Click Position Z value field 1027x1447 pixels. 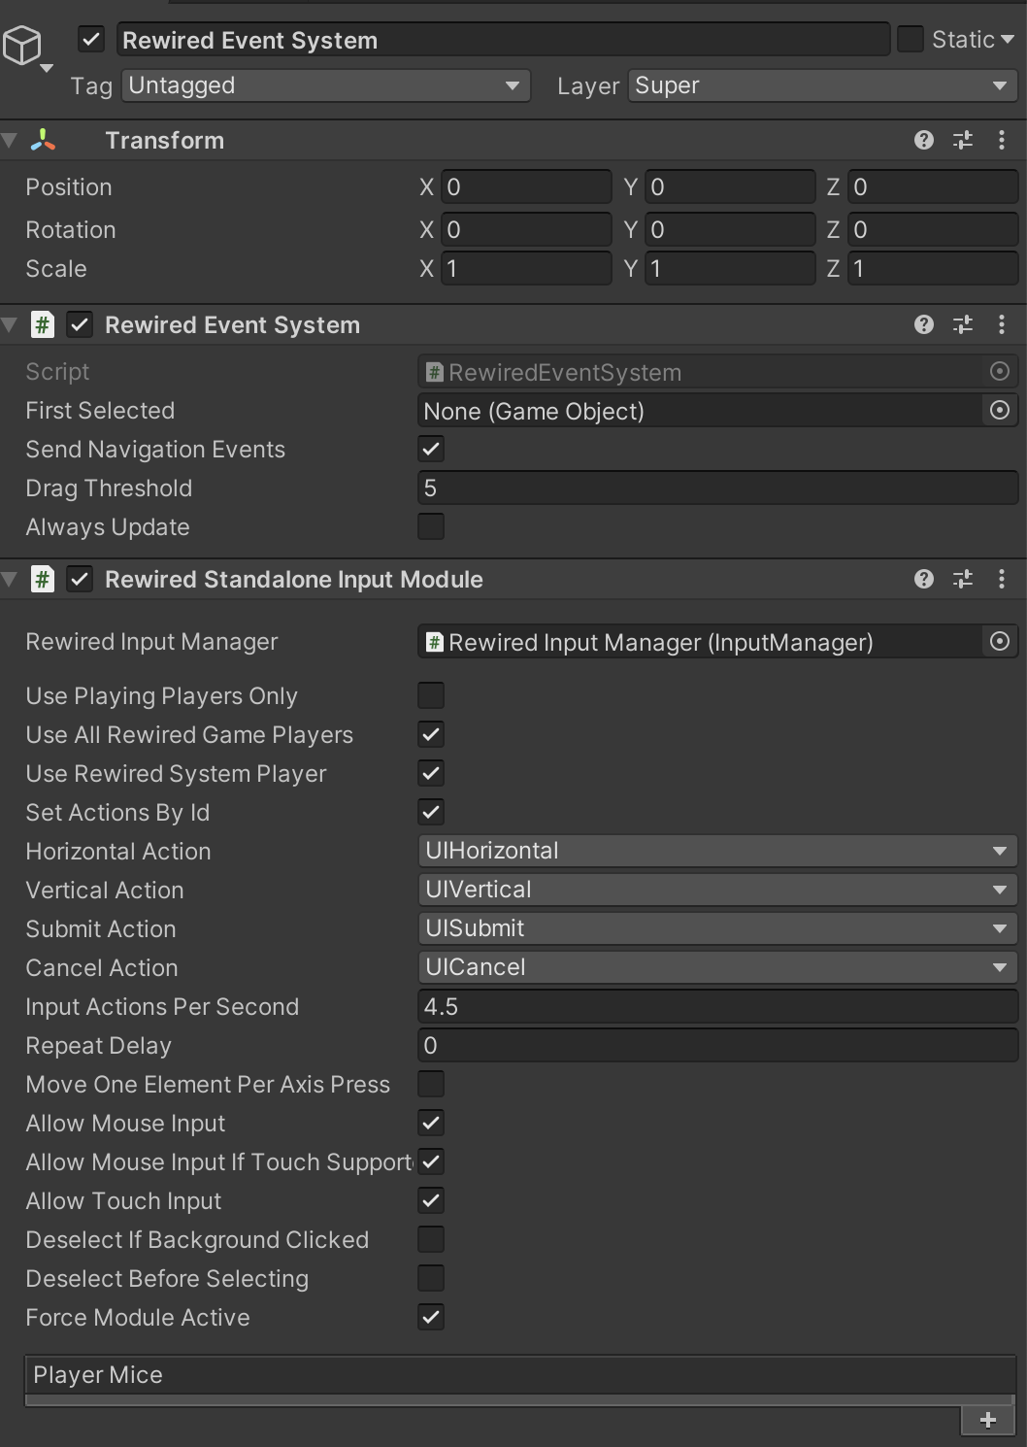point(933,186)
